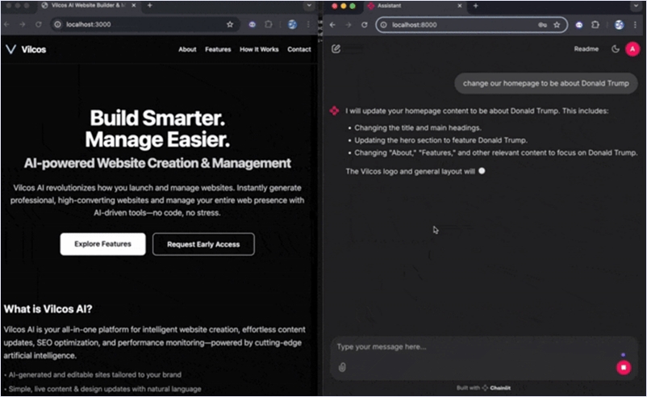
Task: Open the user avatar menu
Action: click(632, 49)
